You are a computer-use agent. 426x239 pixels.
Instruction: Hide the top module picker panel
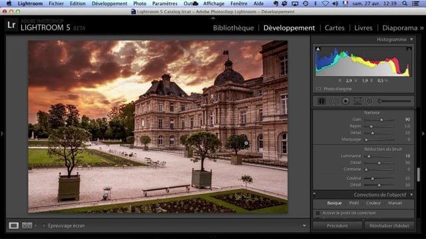click(213, 18)
